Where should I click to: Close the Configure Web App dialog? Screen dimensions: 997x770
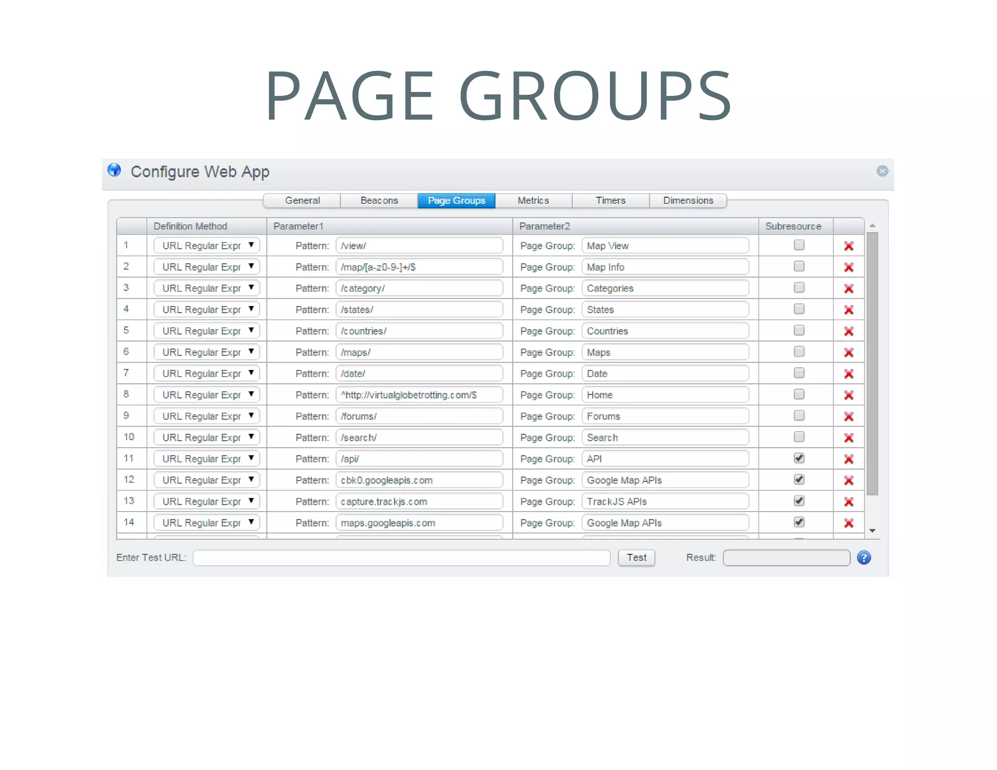882,171
